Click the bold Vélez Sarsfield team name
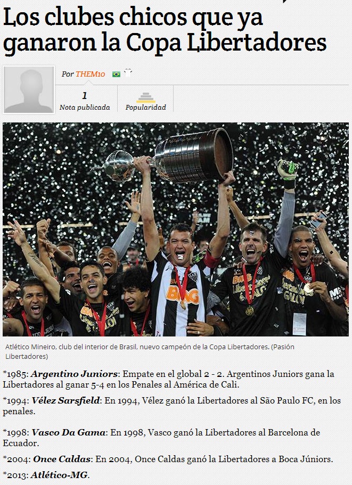352x485 pixels. coord(66,400)
